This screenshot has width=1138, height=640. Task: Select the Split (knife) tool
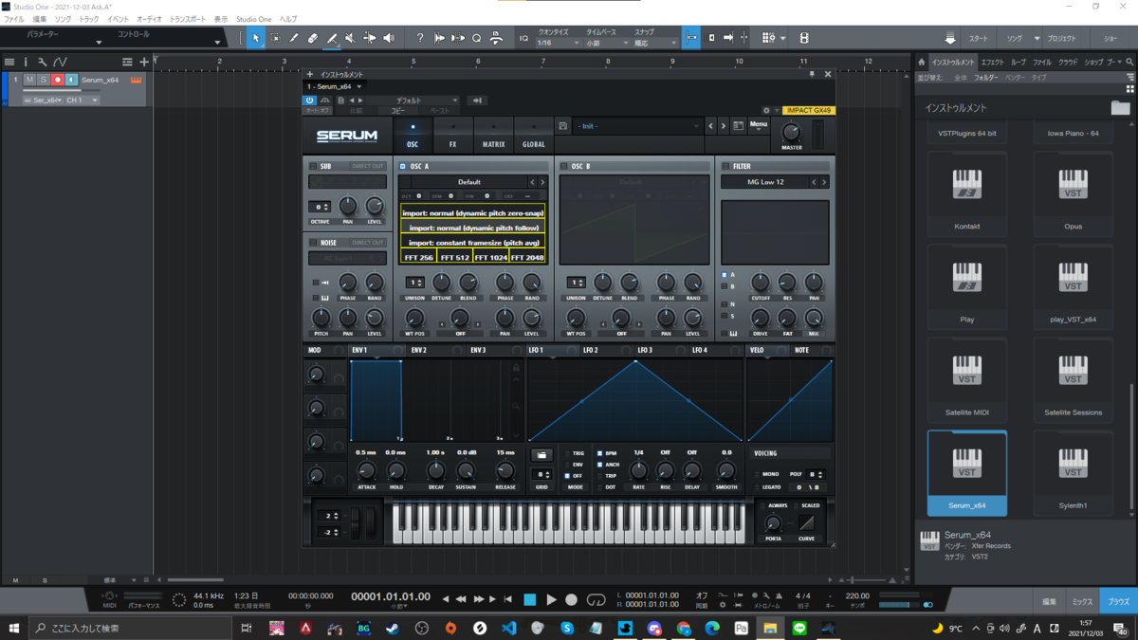(294, 38)
